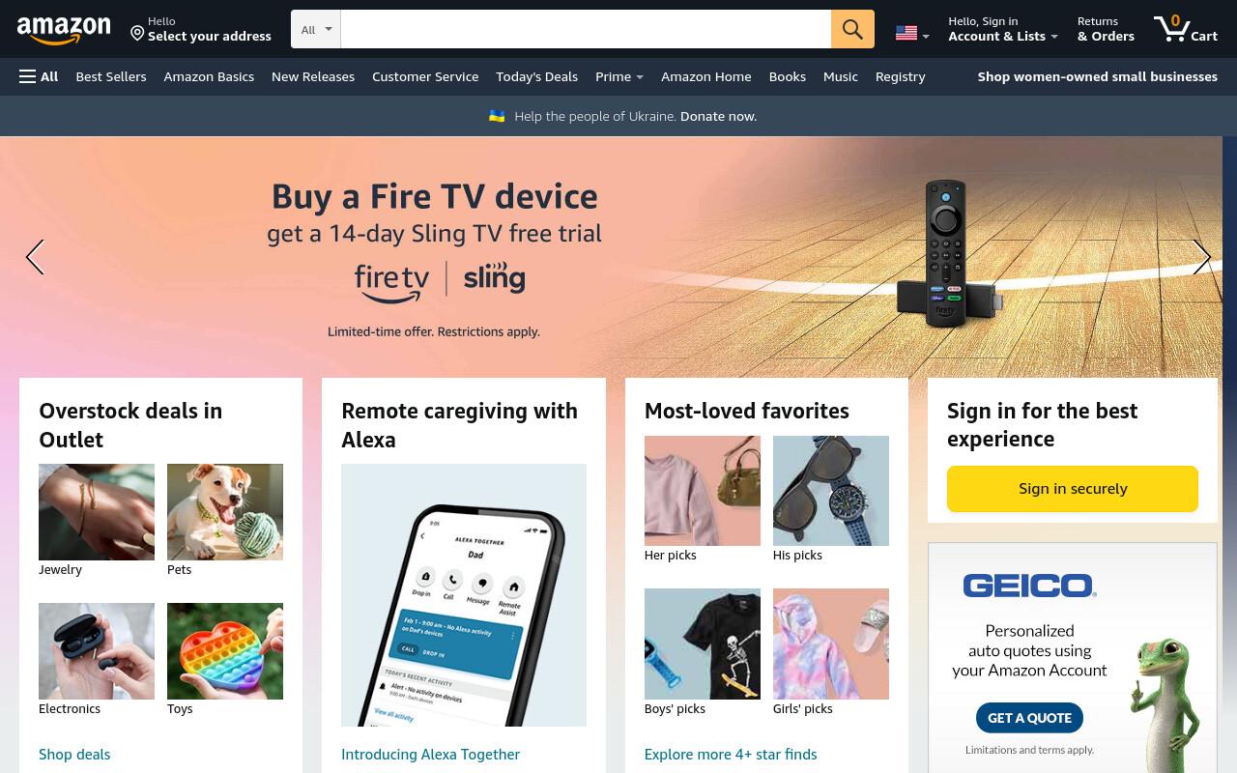Expand the All search category dropdown

316,29
